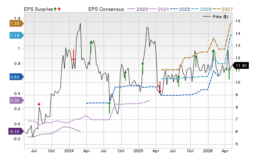Screen dimensions: 256x153
Task: Click the green surprise arrow after April 2024
Action: coord(91,47)
